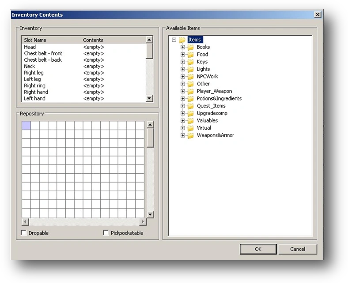Expand the Weapons&Armor tree node

coord(183,135)
